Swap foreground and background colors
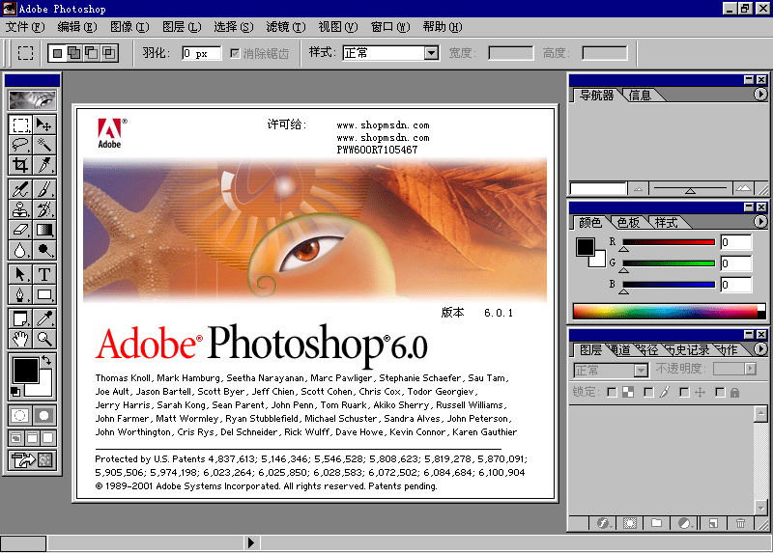The image size is (773, 553). pyautogui.click(x=46, y=360)
